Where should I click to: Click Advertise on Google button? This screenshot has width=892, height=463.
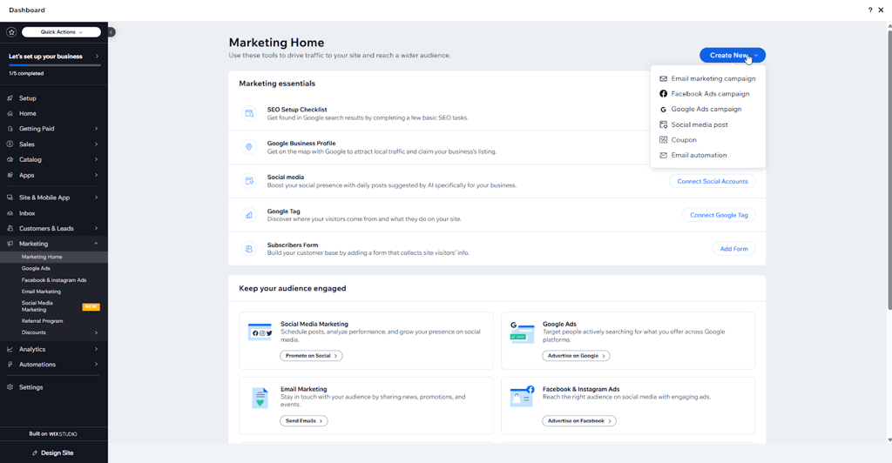(576, 356)
